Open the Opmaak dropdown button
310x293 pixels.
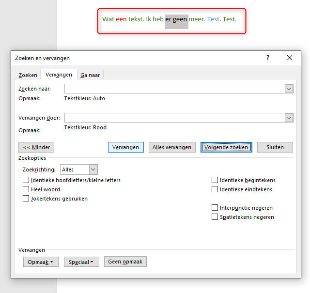point(41,262)
